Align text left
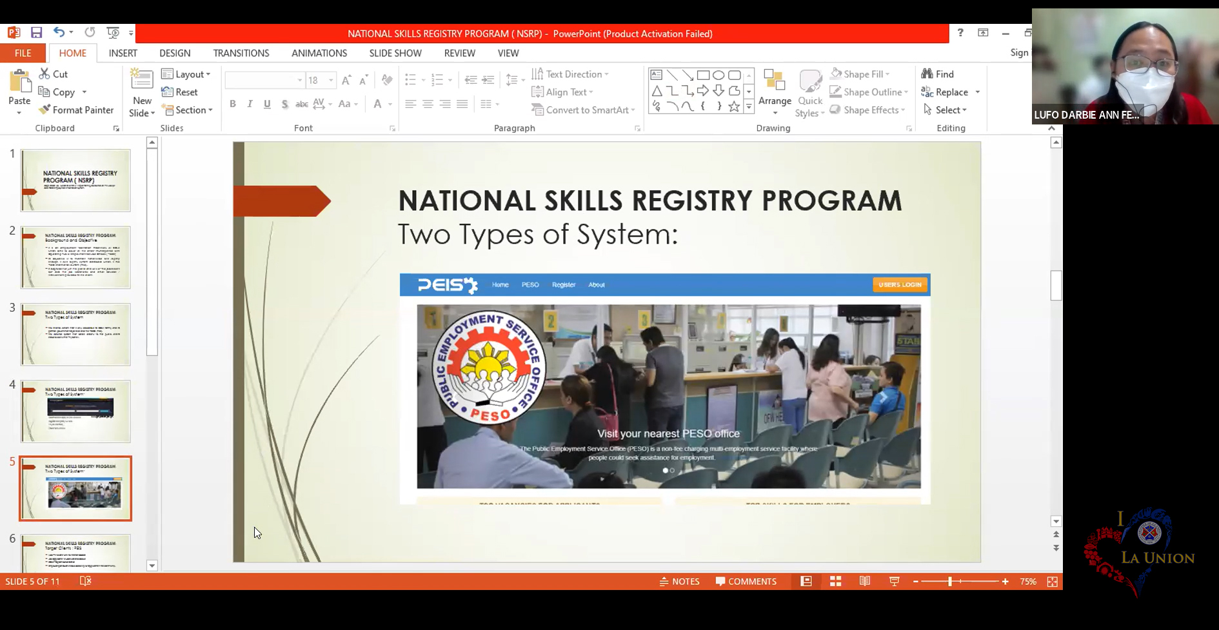Image resolution: width=1219 pixels, height=630 pixels. pyautogui.click(x=410, y=104)
